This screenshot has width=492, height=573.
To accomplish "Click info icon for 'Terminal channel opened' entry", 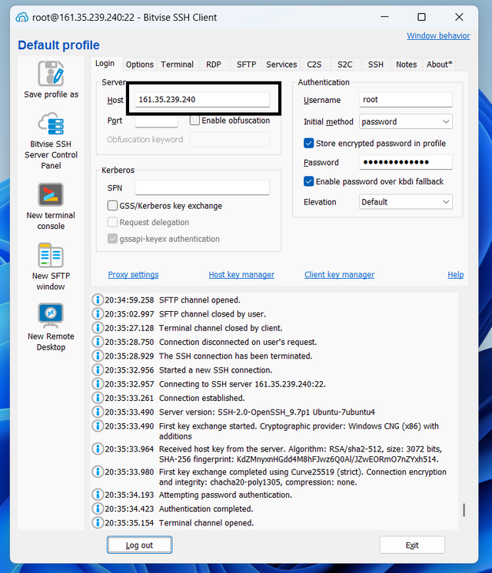I will [98, 522].
